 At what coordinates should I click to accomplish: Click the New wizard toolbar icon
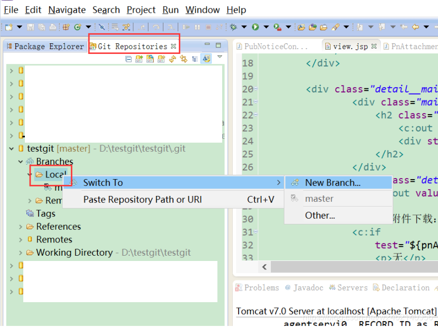[x=9, y=27]
